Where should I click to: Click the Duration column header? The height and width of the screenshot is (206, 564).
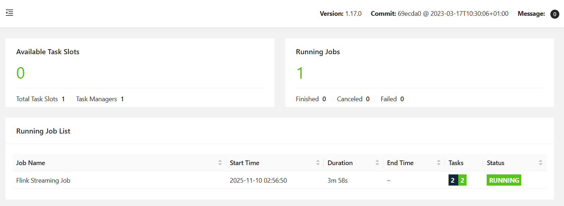tap(340, 163)
